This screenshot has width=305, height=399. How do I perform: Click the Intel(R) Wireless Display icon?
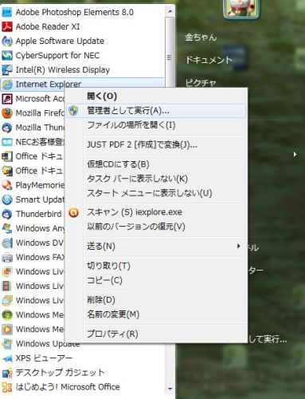click(7, 69)
